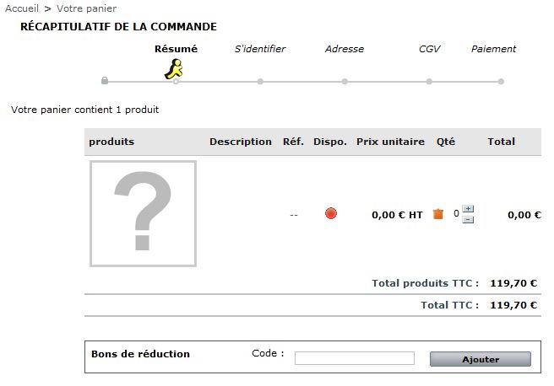Open the product placeholder question mark image
Image resolution: width=554 pixels, height=386 pixels.
point(143,213)
